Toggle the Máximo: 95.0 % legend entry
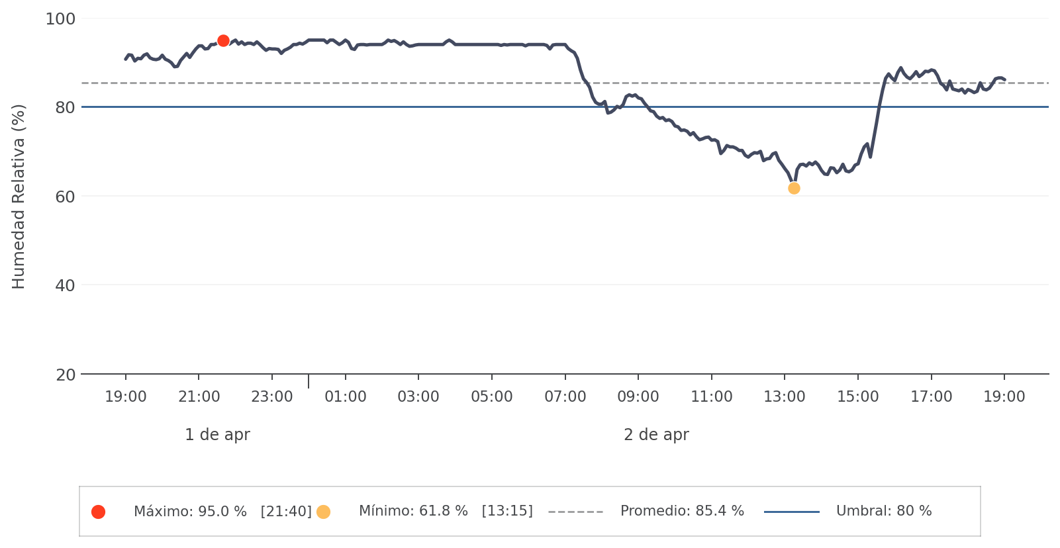This screenshot has height=548, width=1060. pyautogui.click(x=222, y=512)
